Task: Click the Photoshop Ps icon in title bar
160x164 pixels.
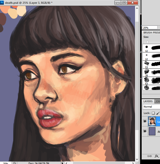Action: coord(2,3)
